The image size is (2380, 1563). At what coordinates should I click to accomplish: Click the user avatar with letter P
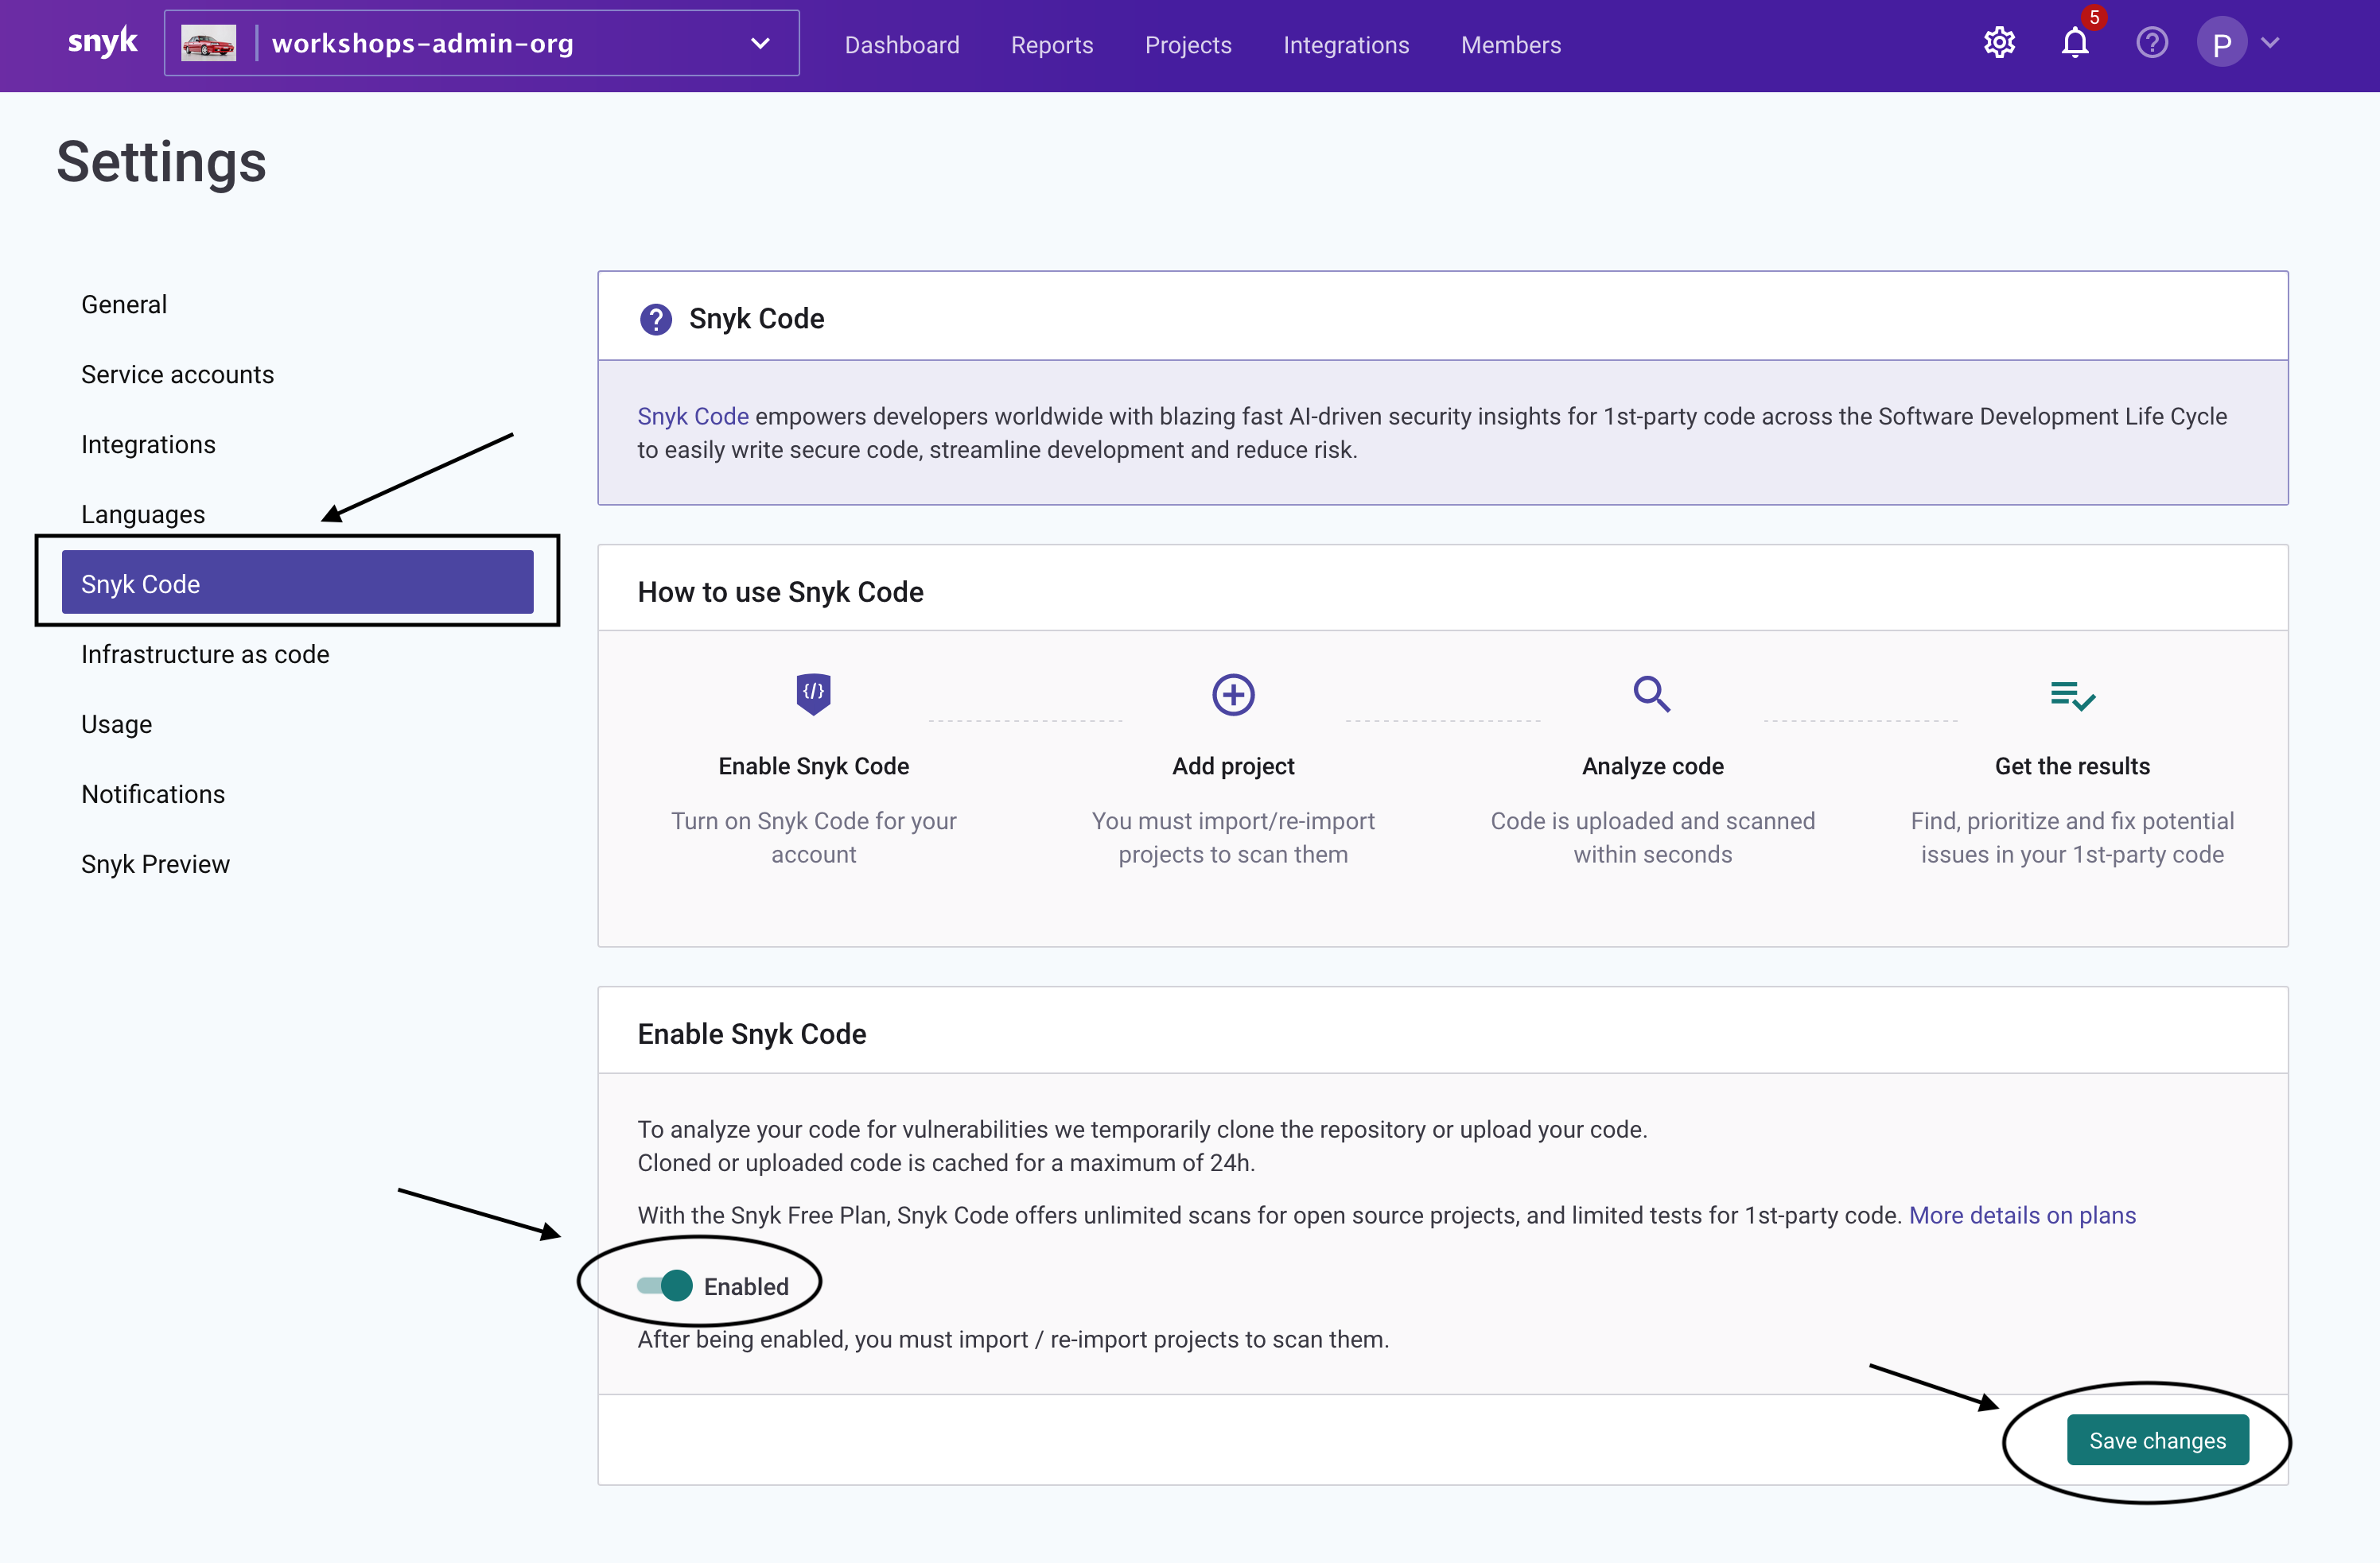click(x=2221, y=43)
